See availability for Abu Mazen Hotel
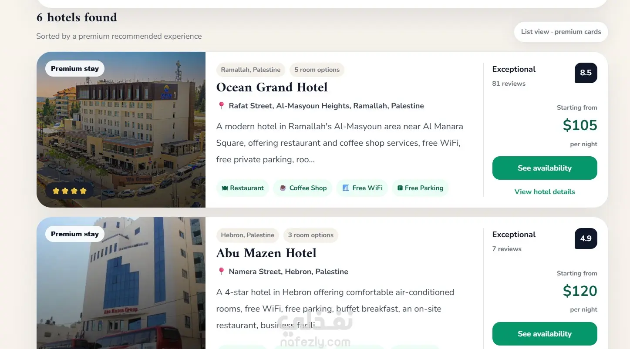 click(x=545, y=334)
